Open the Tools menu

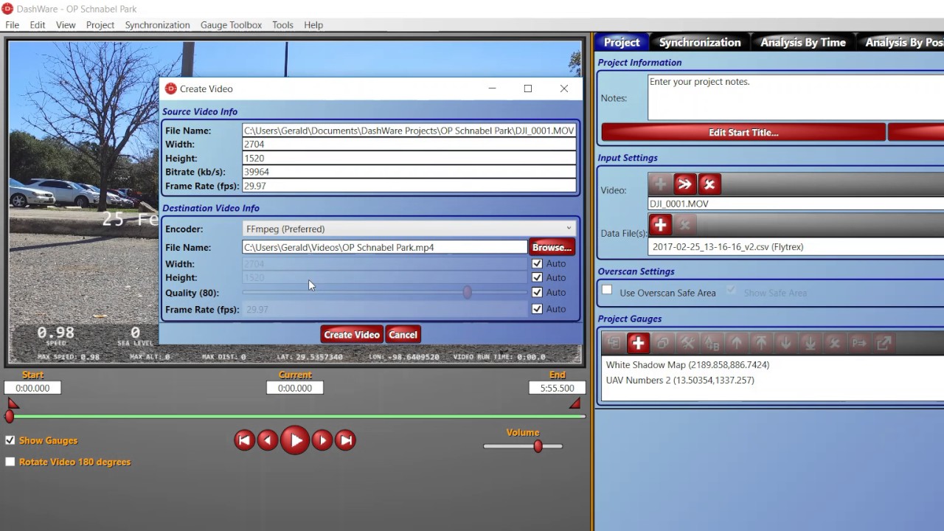[282, 24]
